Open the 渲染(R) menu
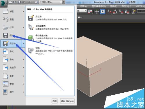Screen dimensions: 145x109 [114, 6]
